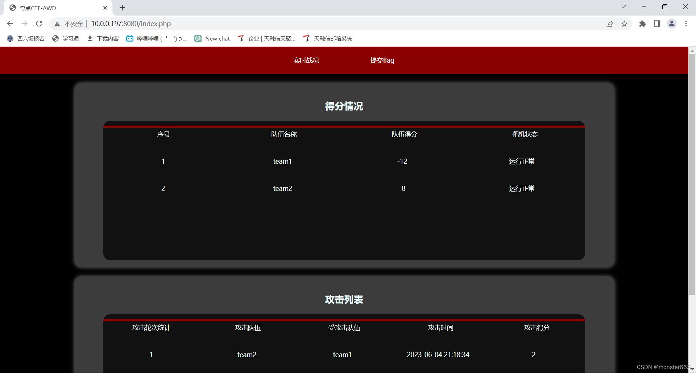Click the -8 score value
This screenshot has height=373, width=696.
coord(402,188)
